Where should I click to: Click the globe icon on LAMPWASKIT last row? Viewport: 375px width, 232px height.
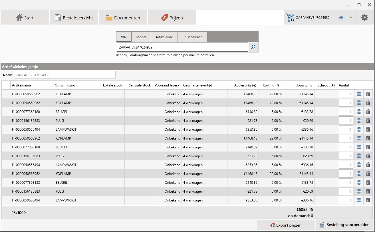(359, 200)
